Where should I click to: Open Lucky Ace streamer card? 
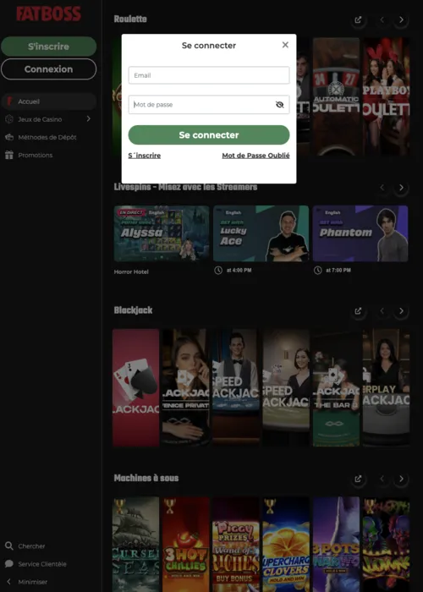click(x=261, y=233)
